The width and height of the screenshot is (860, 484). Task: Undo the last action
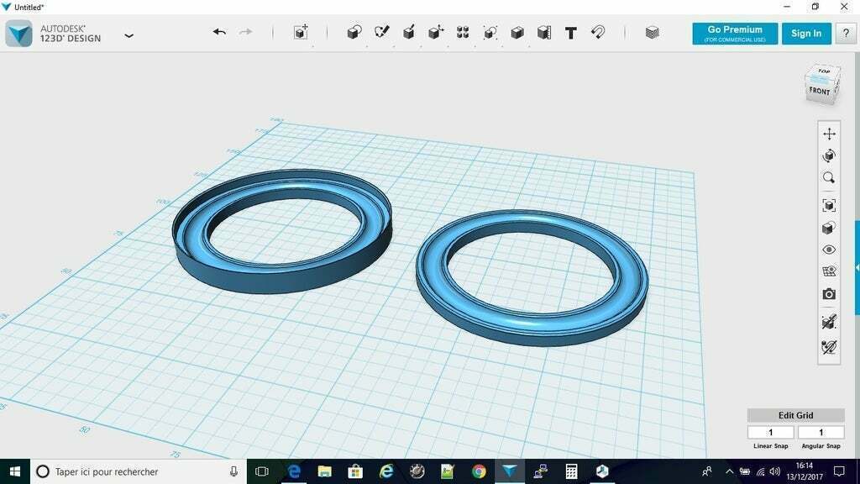click(219, 33)
